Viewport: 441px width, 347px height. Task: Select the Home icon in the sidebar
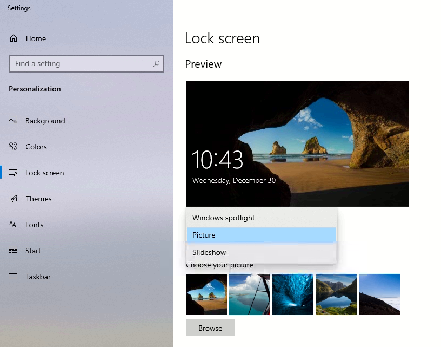pos(14,38)
